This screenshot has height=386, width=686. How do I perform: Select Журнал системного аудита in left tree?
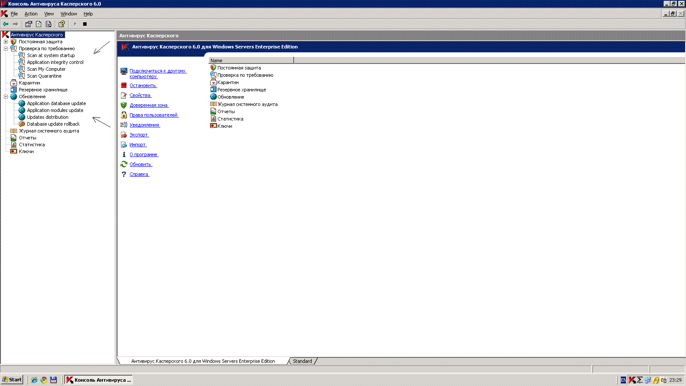point(49,131)
